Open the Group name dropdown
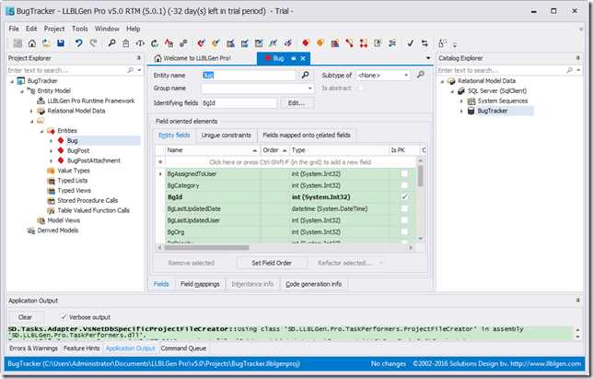 click(309, 89)
